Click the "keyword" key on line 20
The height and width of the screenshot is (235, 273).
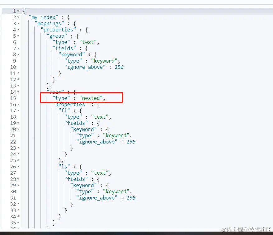click(x=83, y=129)
